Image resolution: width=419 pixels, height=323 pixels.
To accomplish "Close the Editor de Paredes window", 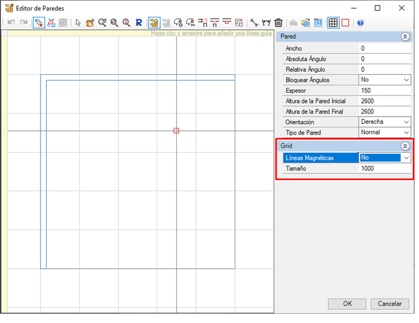I will coord(402,8).
